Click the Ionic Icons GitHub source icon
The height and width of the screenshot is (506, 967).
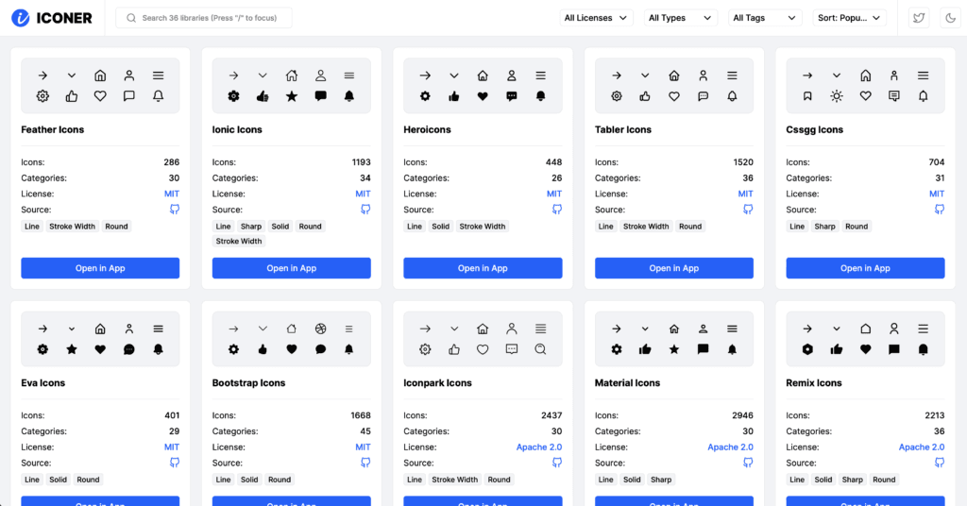click(x=365, y=210)
